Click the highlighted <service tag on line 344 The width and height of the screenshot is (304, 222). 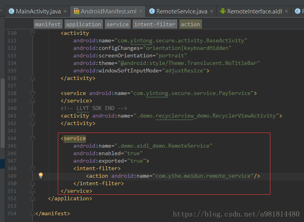click(73, 138)
